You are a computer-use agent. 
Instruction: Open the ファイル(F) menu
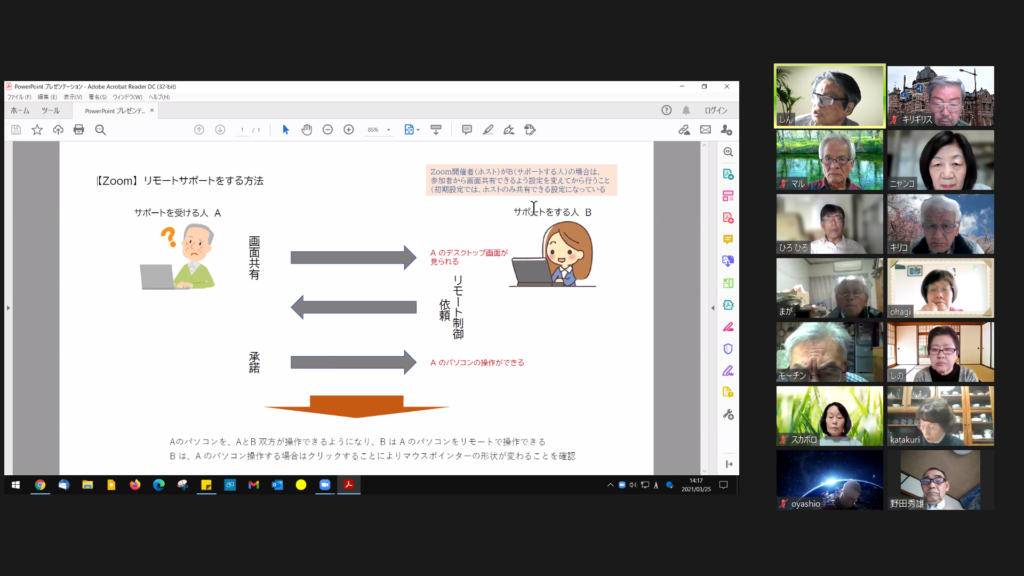[19, 97]
